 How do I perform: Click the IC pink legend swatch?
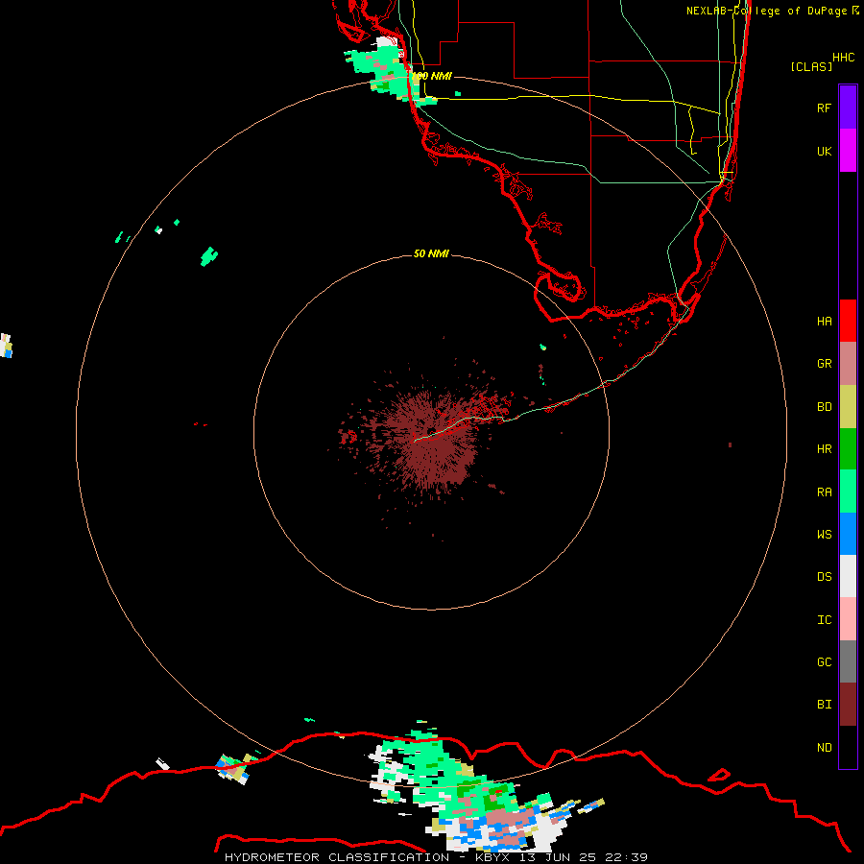848,619
